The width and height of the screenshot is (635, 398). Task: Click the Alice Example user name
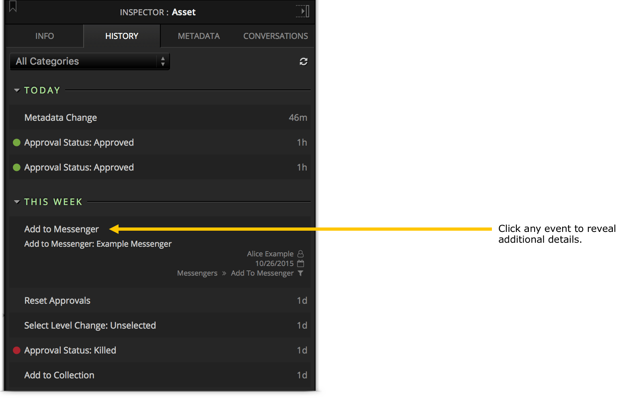coord(270,254)
